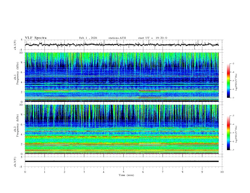Click time axis tick label "5"

point(123,172)
